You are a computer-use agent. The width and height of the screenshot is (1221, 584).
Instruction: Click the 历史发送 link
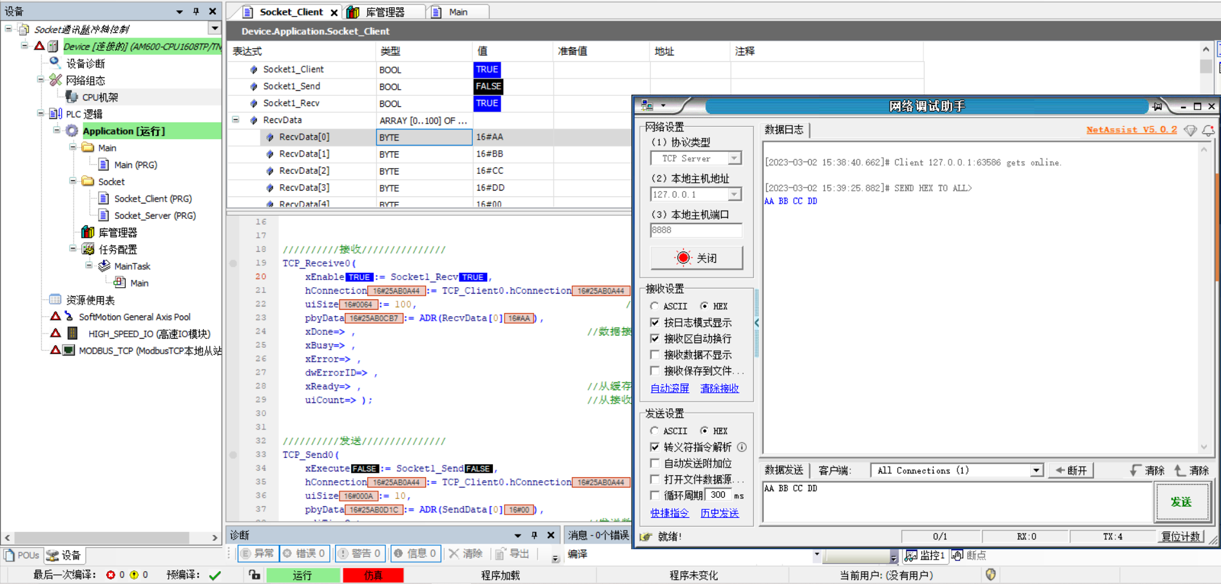point(720,513)
